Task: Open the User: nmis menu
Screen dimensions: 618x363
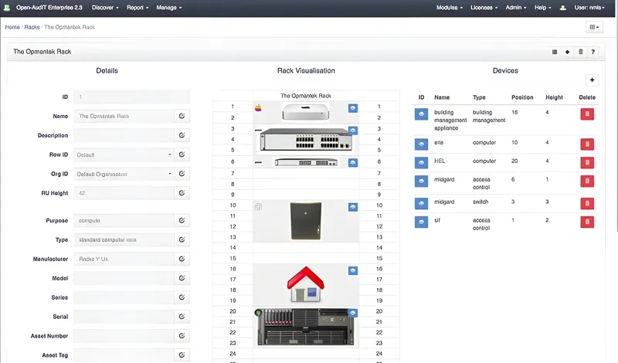Action: 589,8
